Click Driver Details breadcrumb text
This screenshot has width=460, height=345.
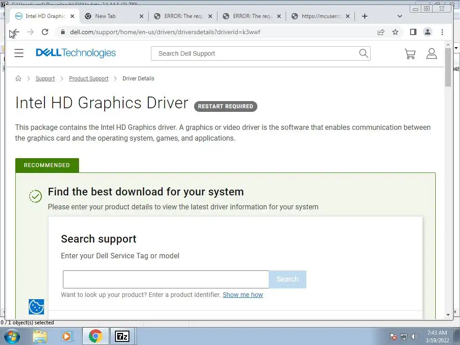(x=138, y=78)
